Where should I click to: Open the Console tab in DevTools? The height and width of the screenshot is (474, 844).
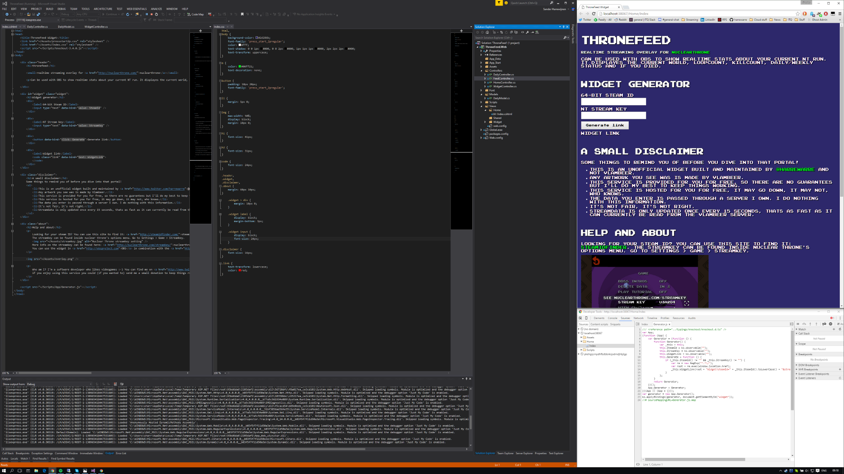[x=612, y=318]
